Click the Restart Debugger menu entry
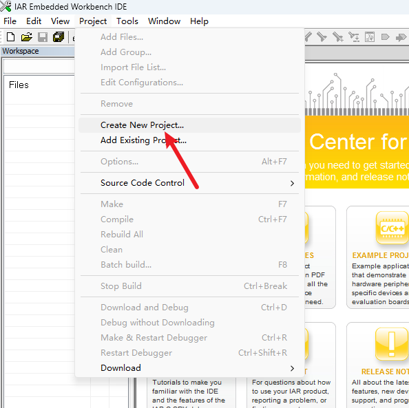 click(189, 353)
